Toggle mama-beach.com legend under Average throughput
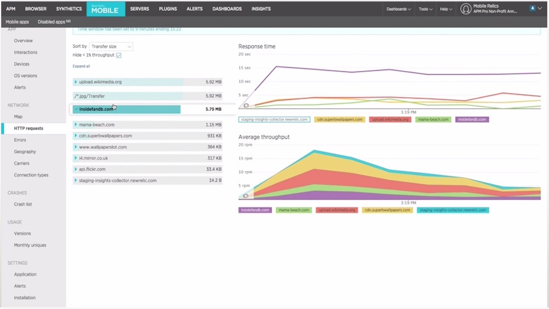Viewport: 549px width, 309px height. point(294,210)
